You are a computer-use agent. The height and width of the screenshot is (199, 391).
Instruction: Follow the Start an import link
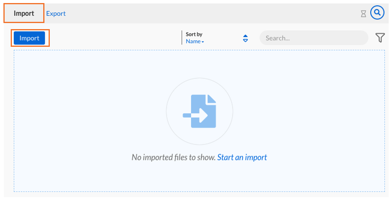(242, 157)
